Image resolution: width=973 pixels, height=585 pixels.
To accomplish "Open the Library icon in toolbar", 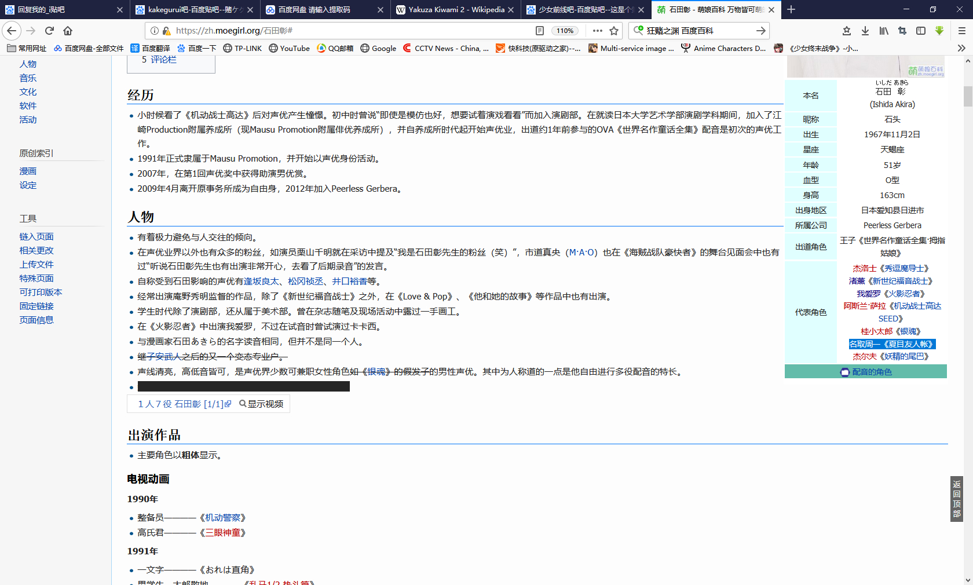I will 884,31.
